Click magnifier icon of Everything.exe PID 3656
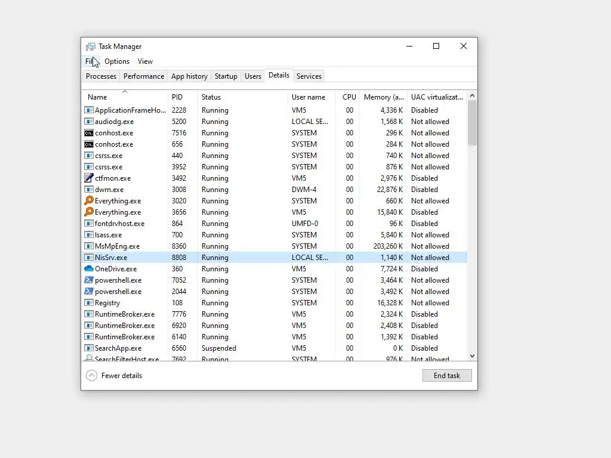 click(89, 212)
